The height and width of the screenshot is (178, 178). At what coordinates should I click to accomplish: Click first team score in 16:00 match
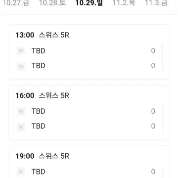[x=153, y=111]
